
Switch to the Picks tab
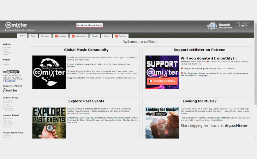(33, 36)
